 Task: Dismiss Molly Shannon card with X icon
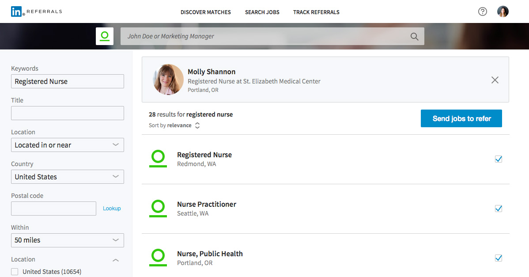coord(495,80)
